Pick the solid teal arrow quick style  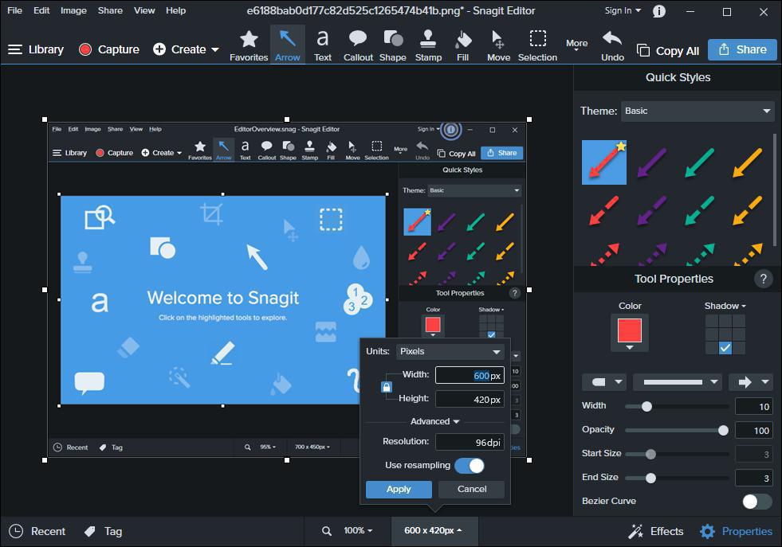(700, 162)
